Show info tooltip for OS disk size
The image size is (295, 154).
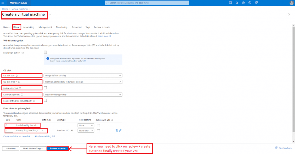click(17, 76)
